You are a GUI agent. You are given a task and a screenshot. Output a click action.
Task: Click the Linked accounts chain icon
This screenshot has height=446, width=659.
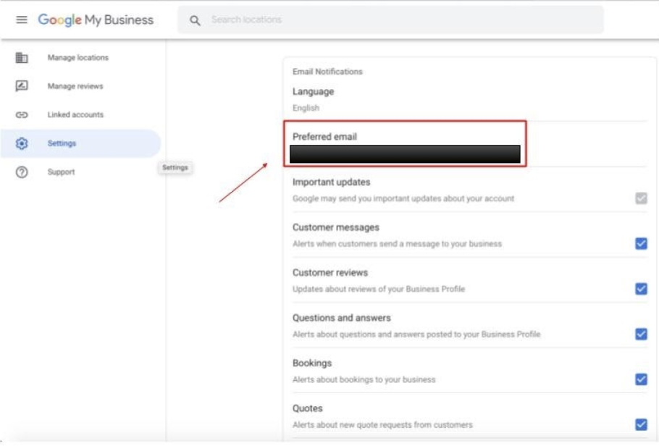click(22, 114)
